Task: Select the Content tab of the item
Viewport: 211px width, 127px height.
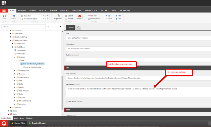Action: coord(71,27)
